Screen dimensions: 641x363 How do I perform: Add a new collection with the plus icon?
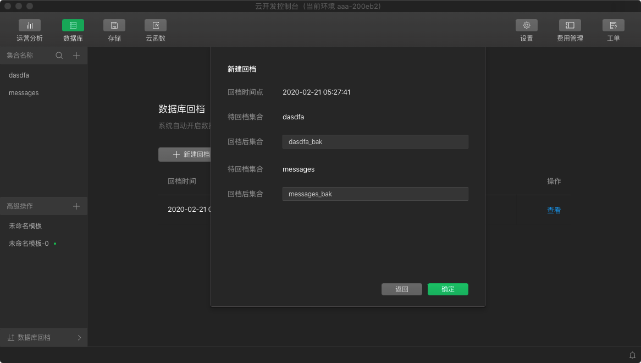pyautogui.click(x=76, y=55)
